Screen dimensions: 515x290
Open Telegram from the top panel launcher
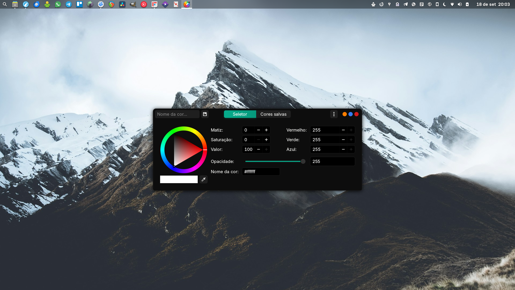tap(69, 4)
